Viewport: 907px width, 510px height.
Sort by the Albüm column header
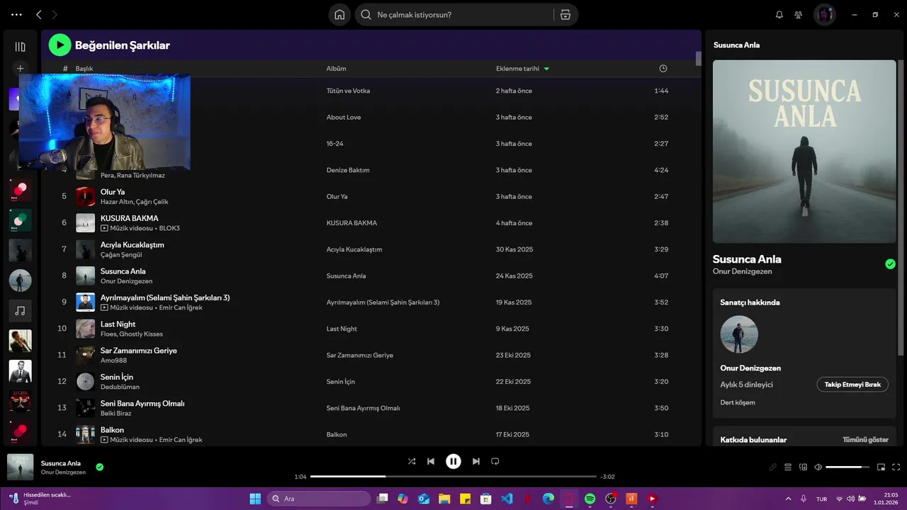click(336, 69)
